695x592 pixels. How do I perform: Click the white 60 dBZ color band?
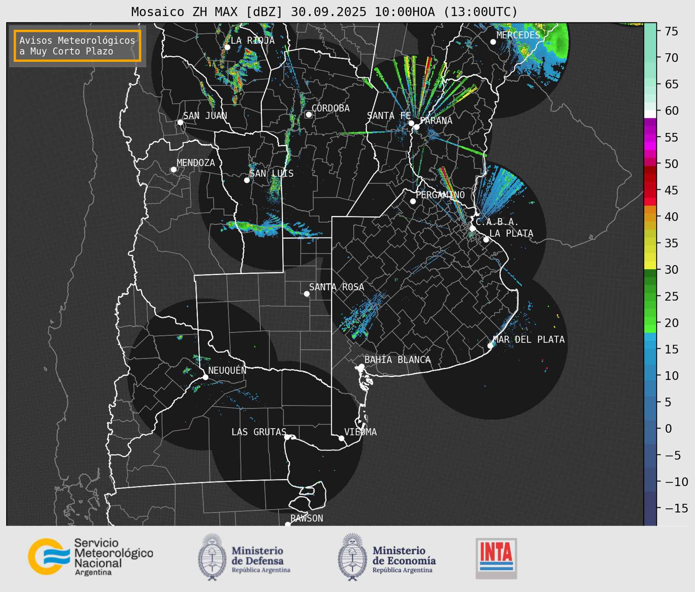650,114
